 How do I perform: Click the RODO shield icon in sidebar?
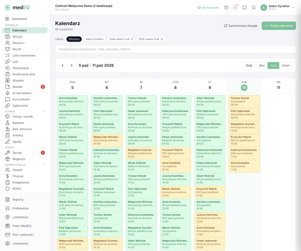8,189
